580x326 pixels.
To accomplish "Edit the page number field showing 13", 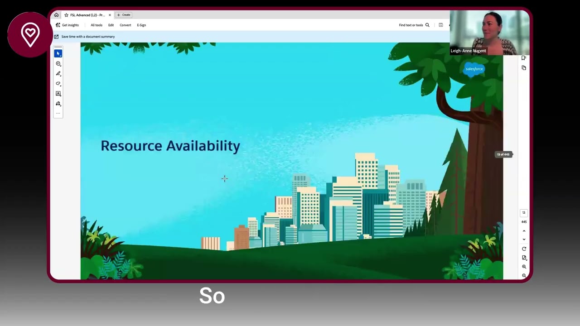I will (x=524, y=212).
